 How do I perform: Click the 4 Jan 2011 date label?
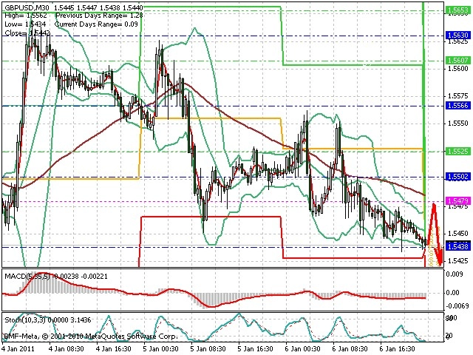(18, 349)
